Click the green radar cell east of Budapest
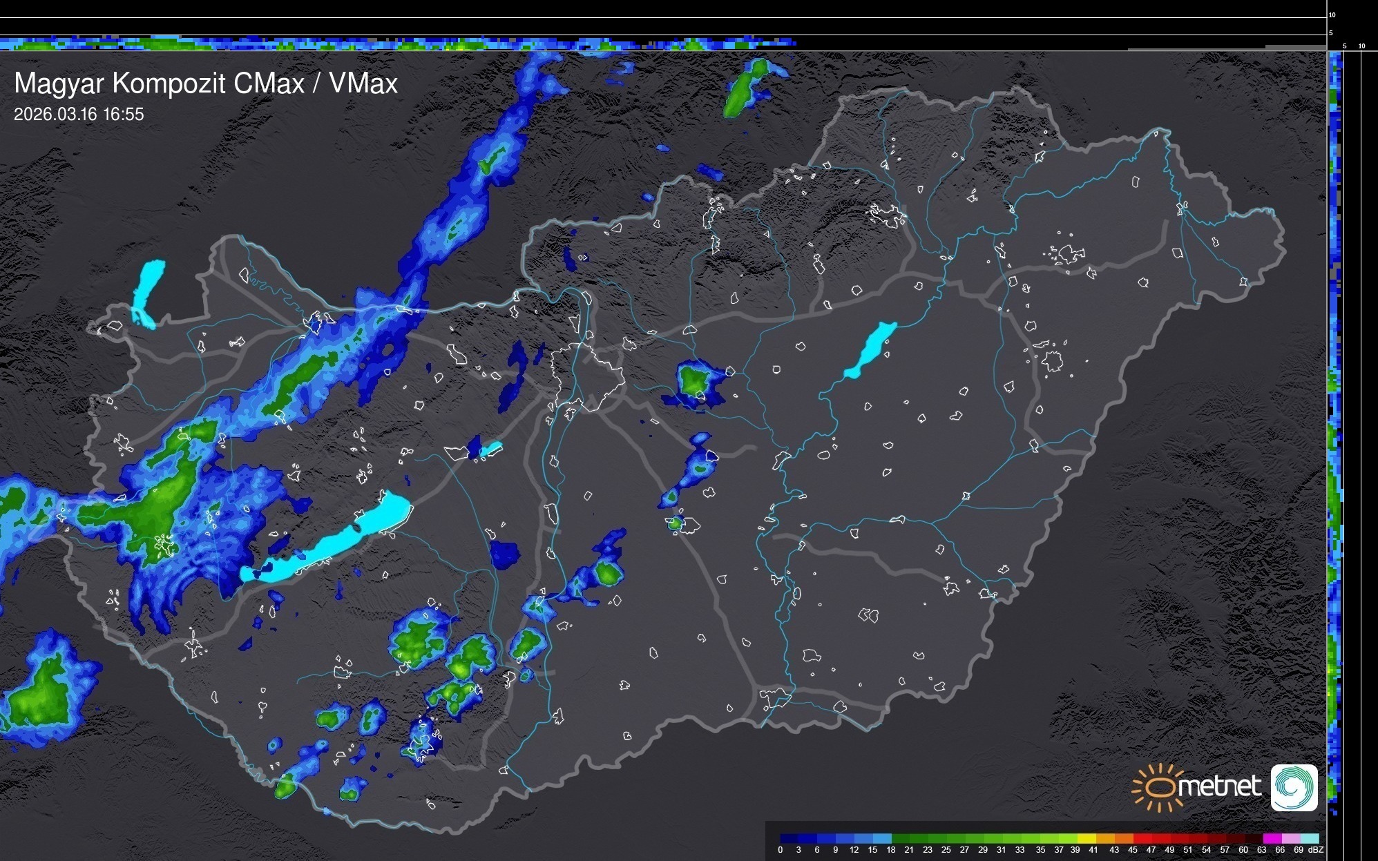This screenshot has height=861, width=1378. pyautogui.click(x=691, y=380)
